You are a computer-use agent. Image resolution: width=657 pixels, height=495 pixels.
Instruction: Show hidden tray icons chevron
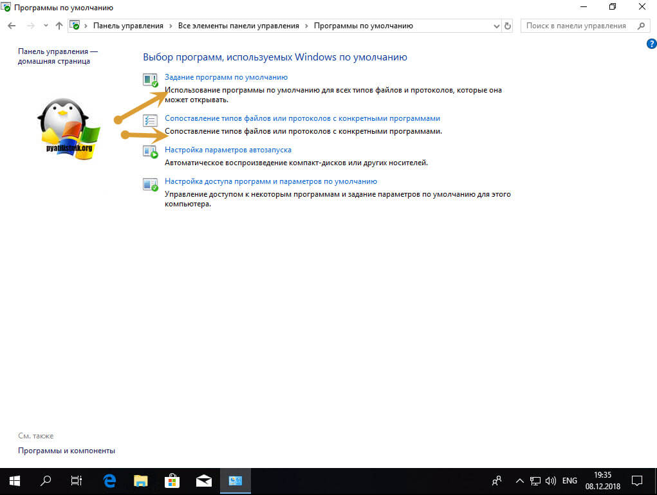(519, 482)
